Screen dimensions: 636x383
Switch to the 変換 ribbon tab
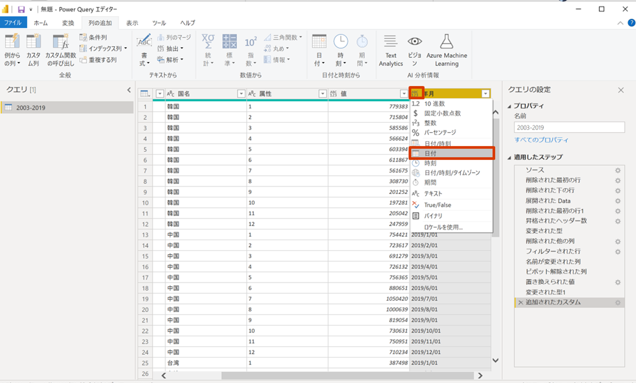point(68,23)
